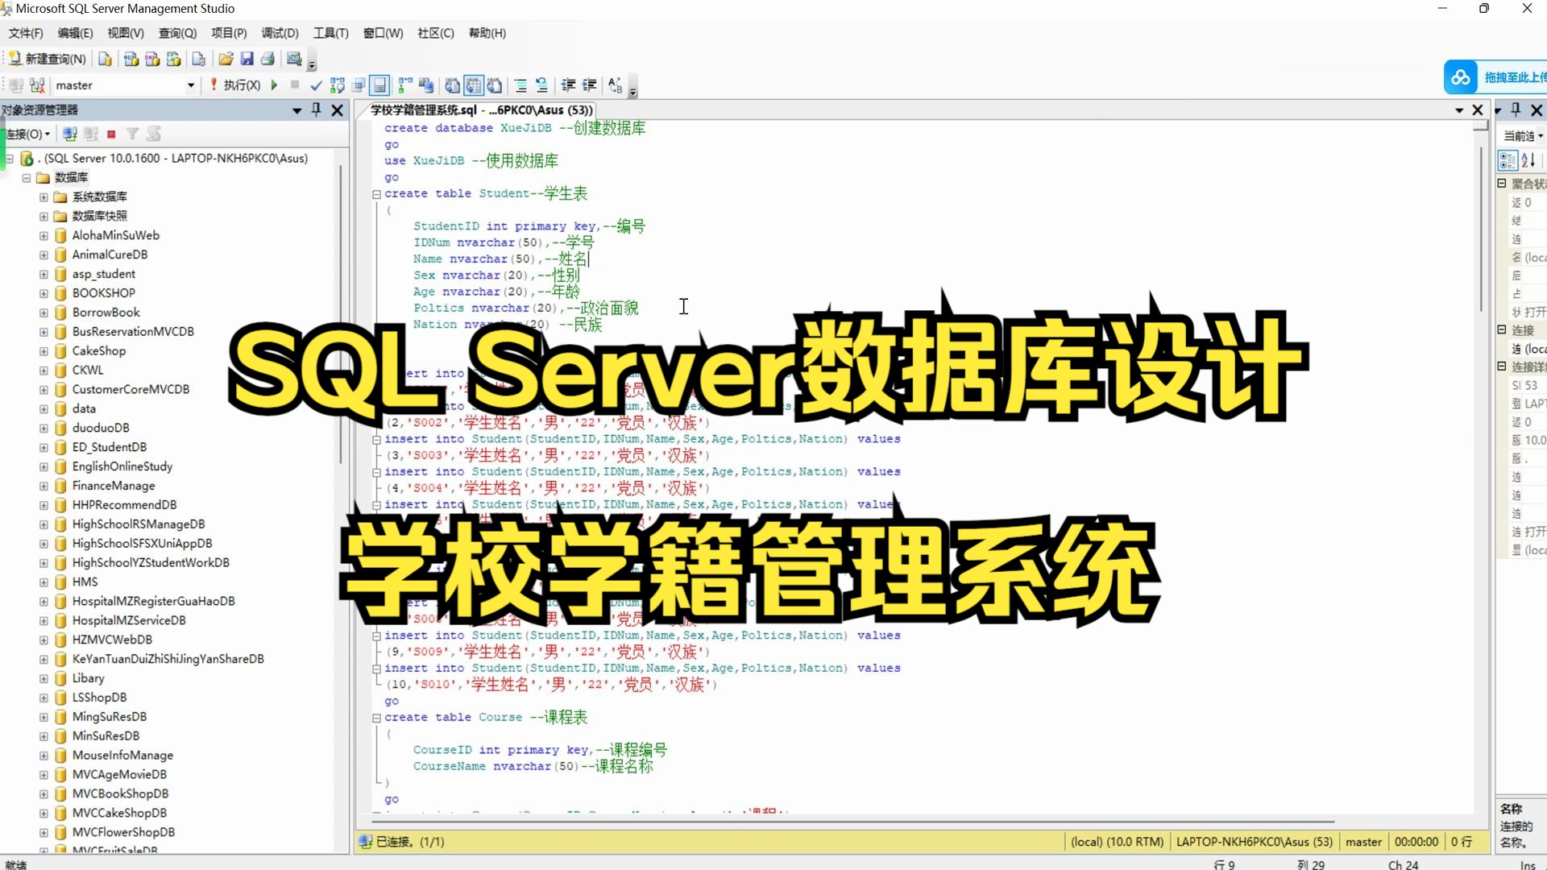Select Results to Grid mode

coord(474,85)
